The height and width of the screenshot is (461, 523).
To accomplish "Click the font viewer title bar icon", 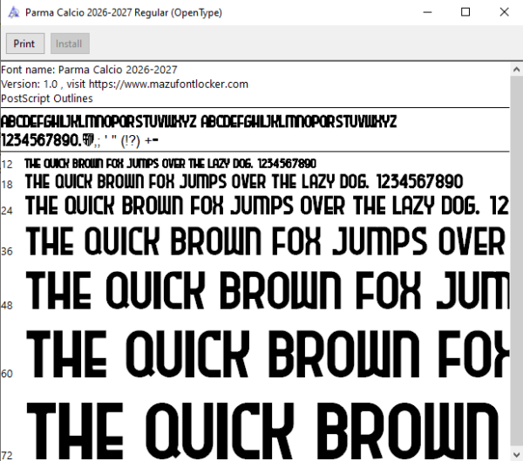I will point(14,12).
